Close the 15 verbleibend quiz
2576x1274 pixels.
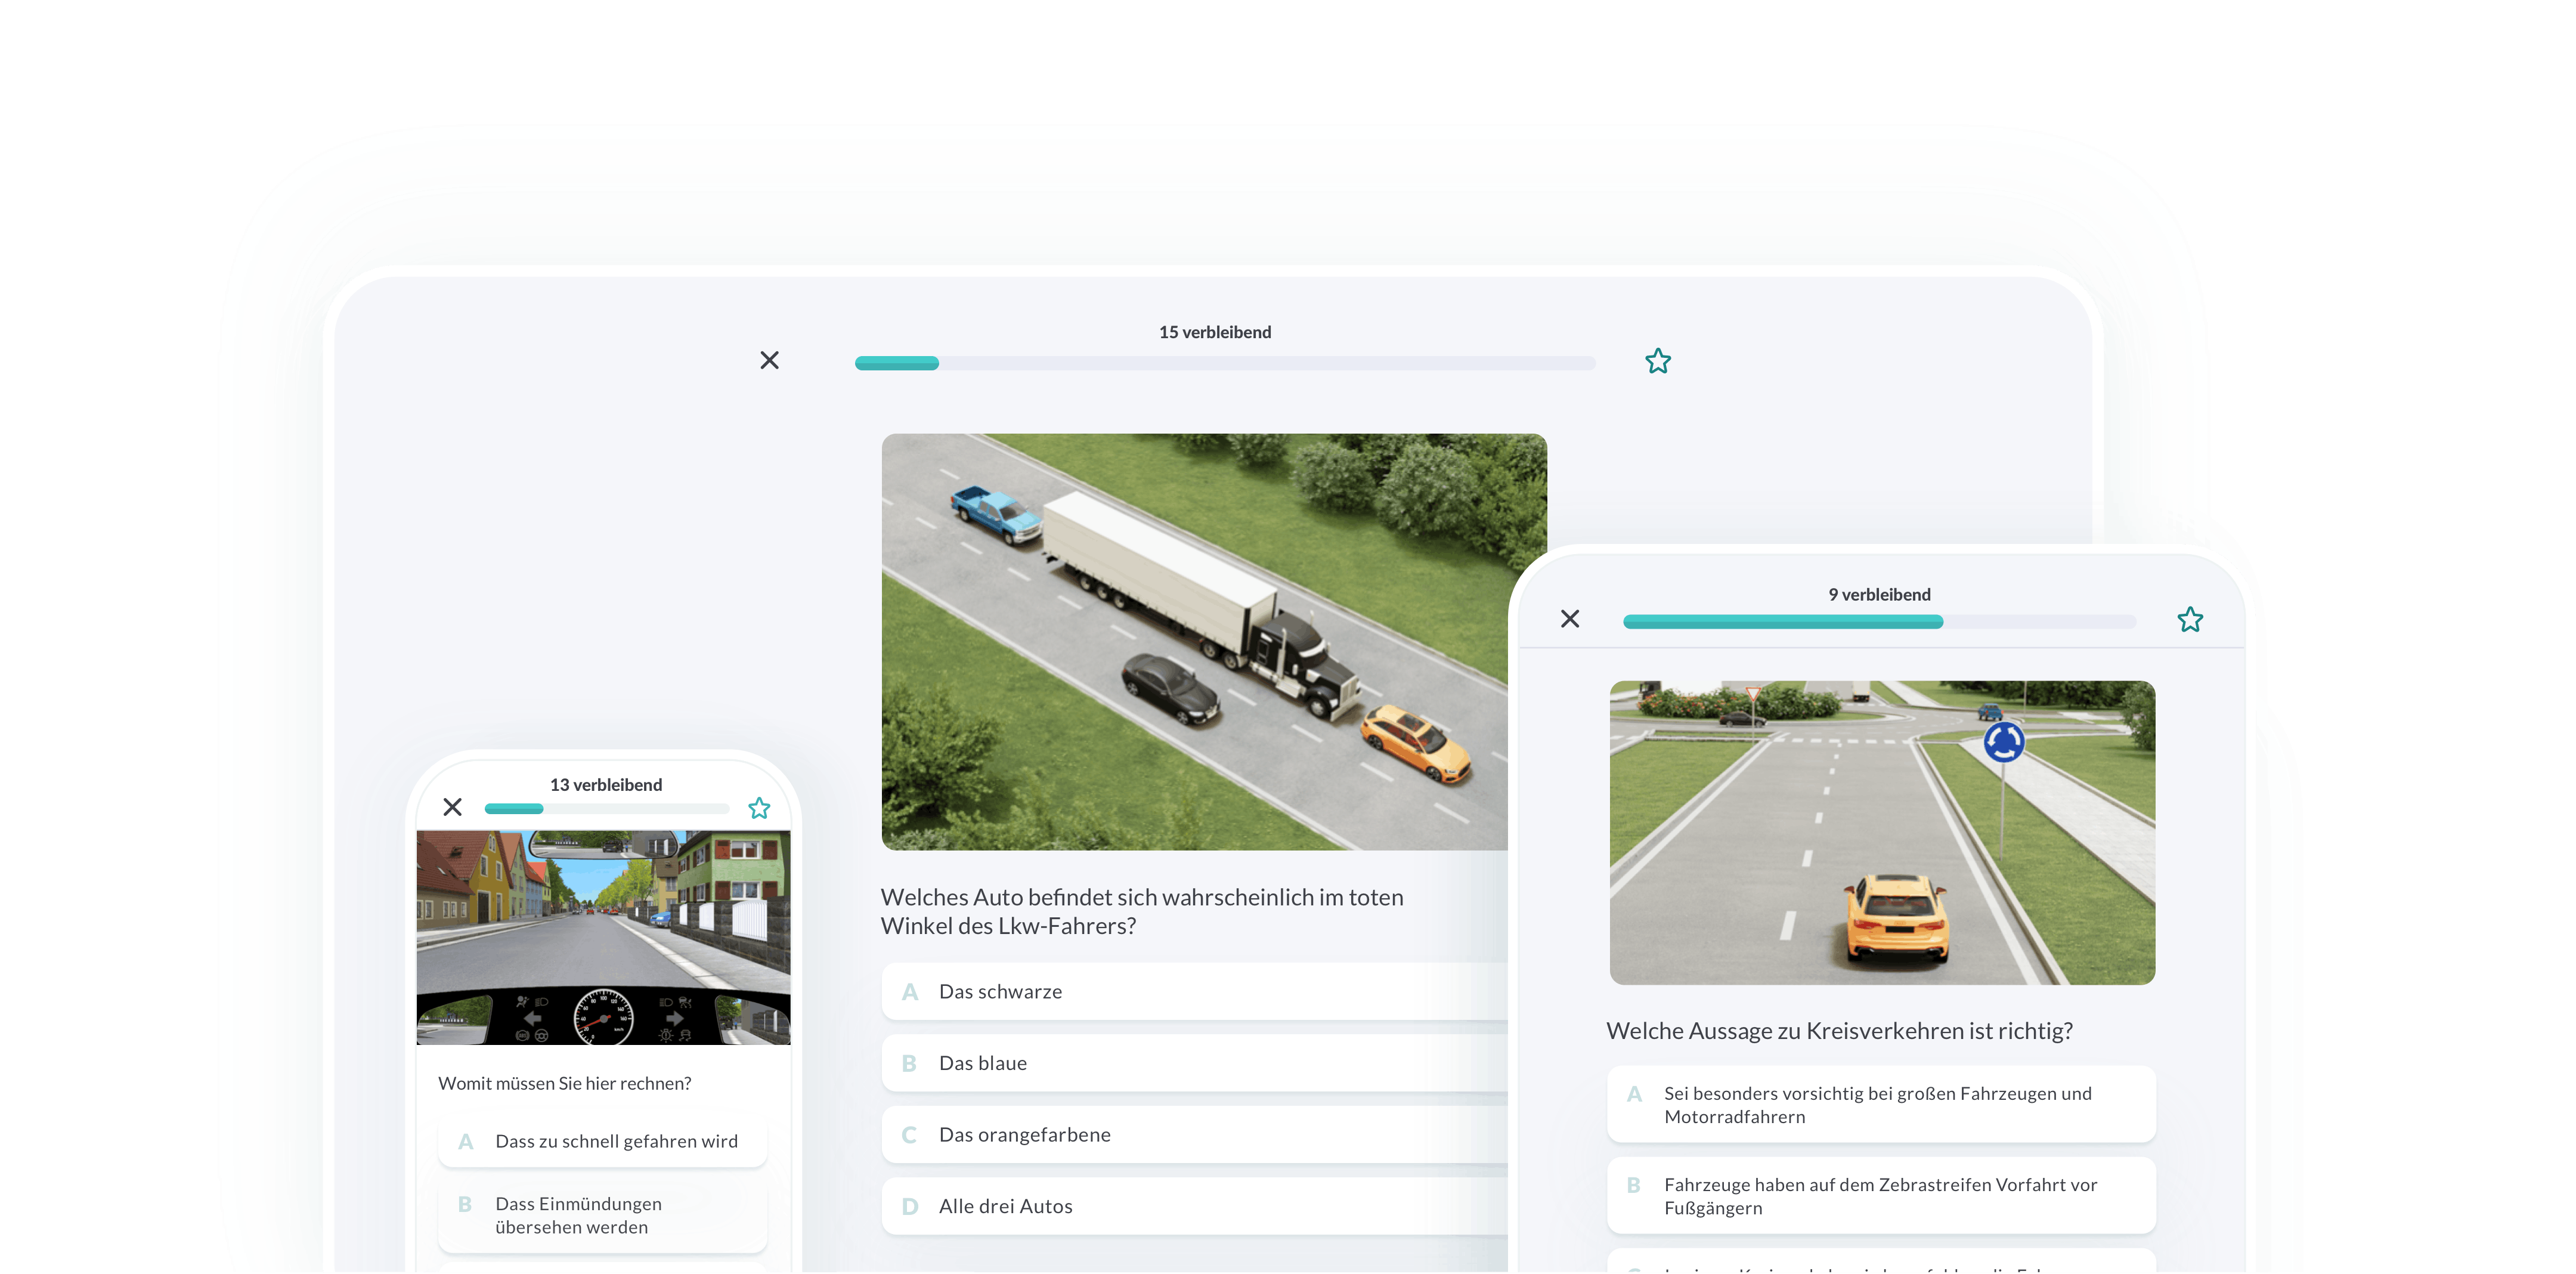click(769, 360)
